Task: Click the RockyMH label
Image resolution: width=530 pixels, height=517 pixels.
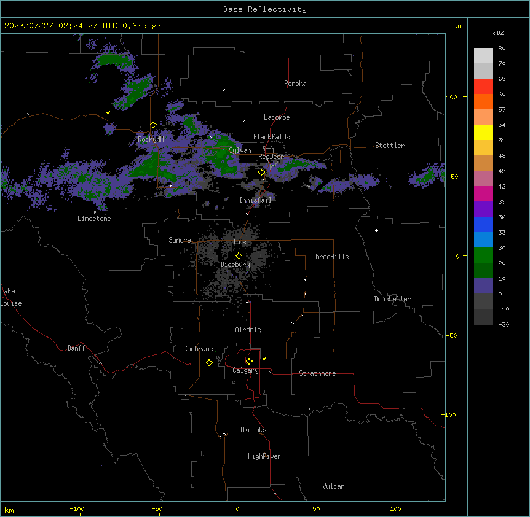Action: point(151,139)
